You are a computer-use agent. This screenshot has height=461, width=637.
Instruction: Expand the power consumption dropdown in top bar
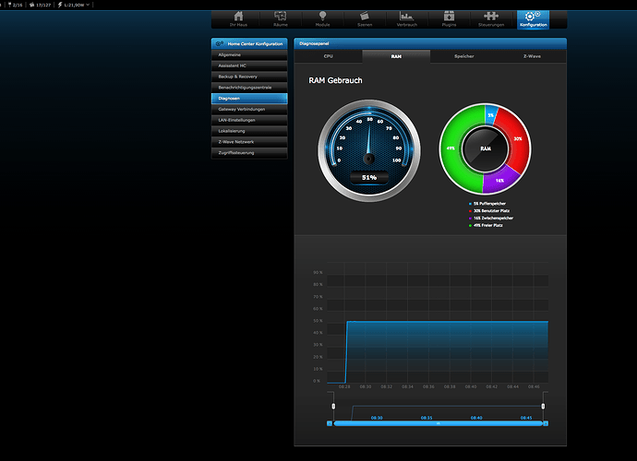click(89, 5)
